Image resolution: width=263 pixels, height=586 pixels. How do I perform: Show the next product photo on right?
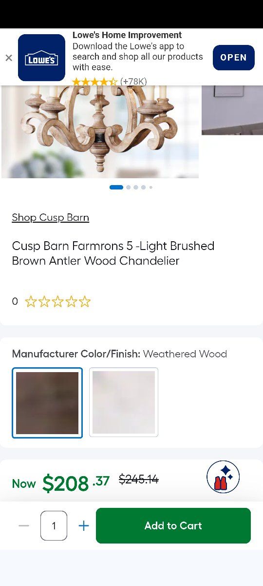pyautogui.click(x=232, y=110)
